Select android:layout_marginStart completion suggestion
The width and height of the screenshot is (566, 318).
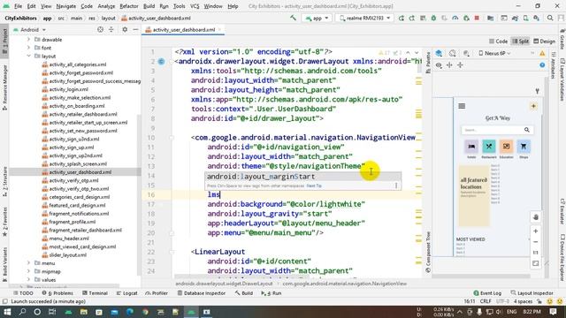pos(302,177)
